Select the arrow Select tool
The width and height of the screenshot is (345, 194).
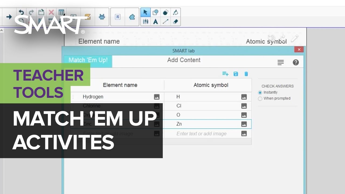(145, 12)
